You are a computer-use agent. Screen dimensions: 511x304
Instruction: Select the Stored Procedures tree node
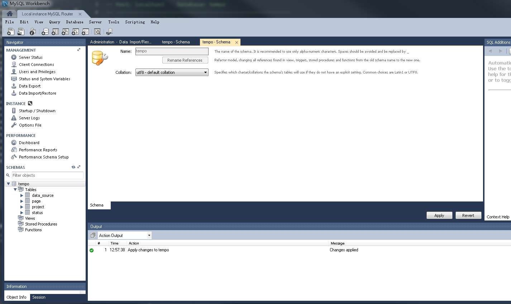point(41,224)
